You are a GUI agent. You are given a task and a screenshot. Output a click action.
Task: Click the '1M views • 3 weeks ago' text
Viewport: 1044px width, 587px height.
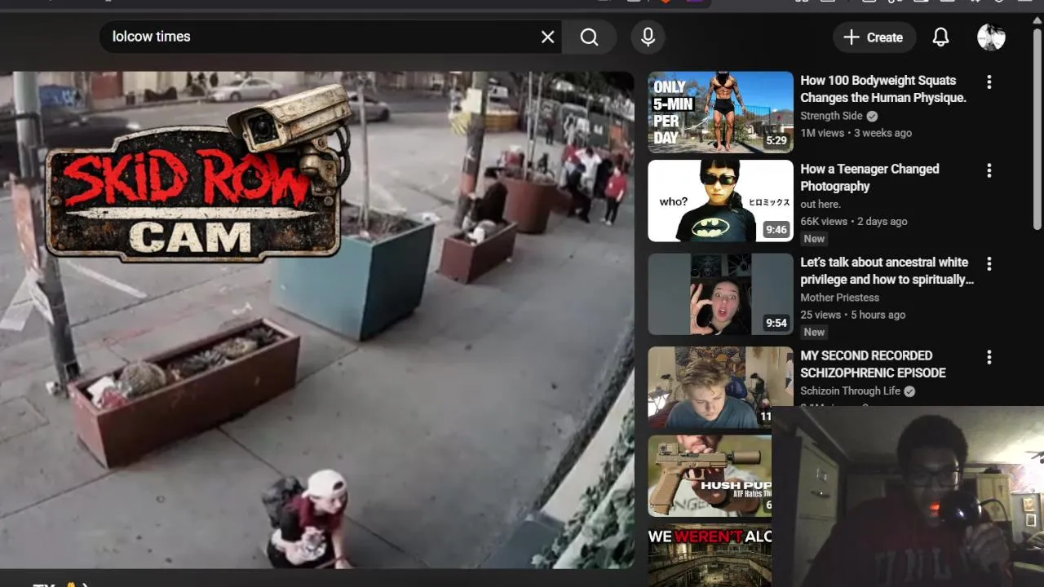[856, 133]
